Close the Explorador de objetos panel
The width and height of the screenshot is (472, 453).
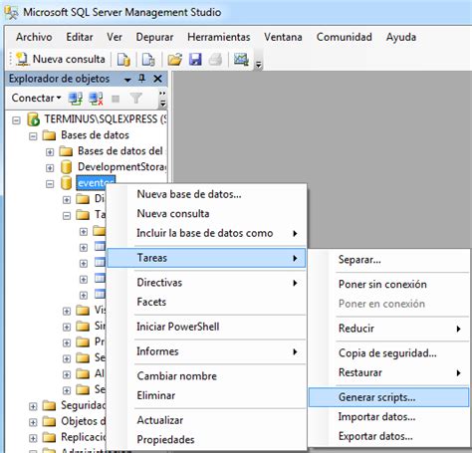(157, 79)
